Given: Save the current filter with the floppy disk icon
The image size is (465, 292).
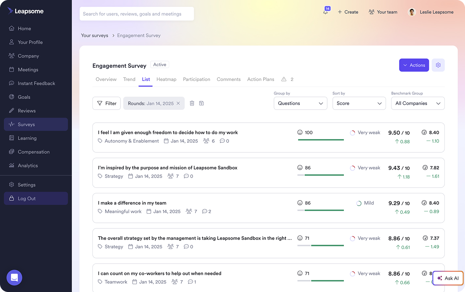Looking at the screenshot, I should [201, 103].
